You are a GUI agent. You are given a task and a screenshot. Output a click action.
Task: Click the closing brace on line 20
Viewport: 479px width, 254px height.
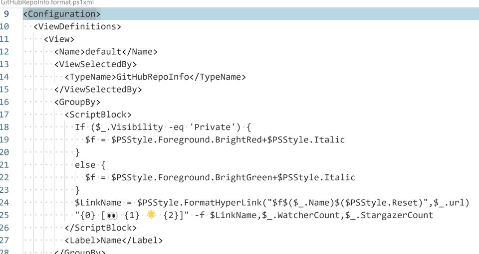tap(77, 152)
